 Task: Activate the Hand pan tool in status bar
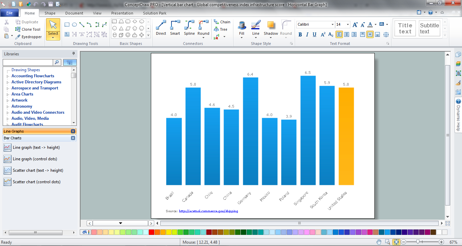[379, 242]
